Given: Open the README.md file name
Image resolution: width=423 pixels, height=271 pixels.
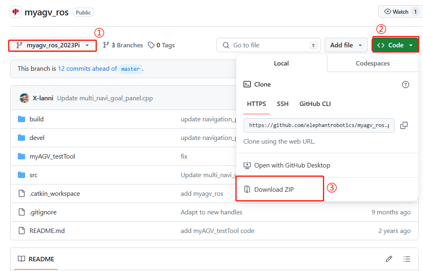Looking at the screenshot, I should [47, 231].
